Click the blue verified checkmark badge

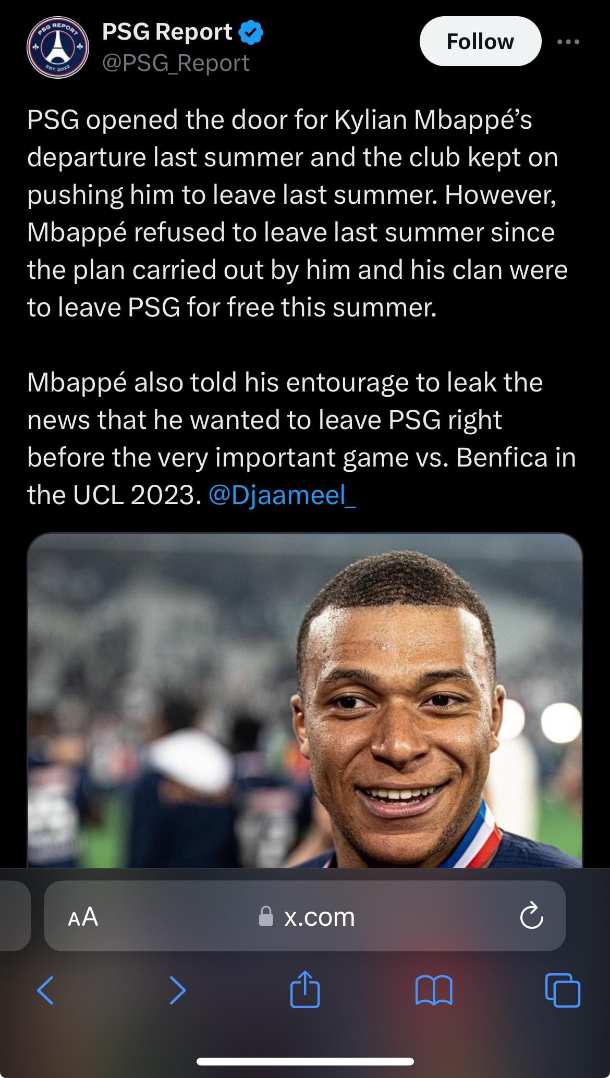coord(251,32)
